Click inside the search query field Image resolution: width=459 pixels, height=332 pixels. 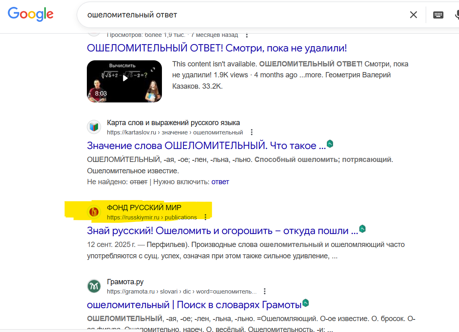tap(243, 15)
